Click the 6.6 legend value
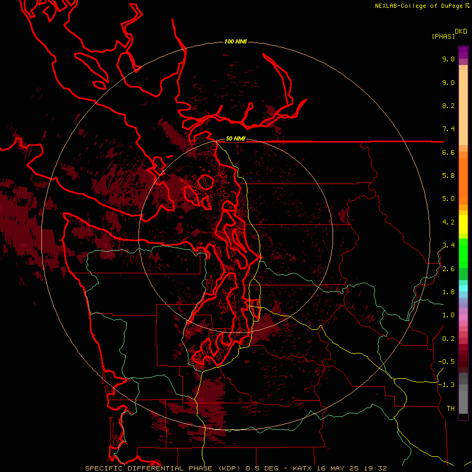The width and height of the screenshot is (472, 472). point(448,152)
